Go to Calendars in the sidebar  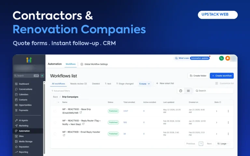click(22, 94)
